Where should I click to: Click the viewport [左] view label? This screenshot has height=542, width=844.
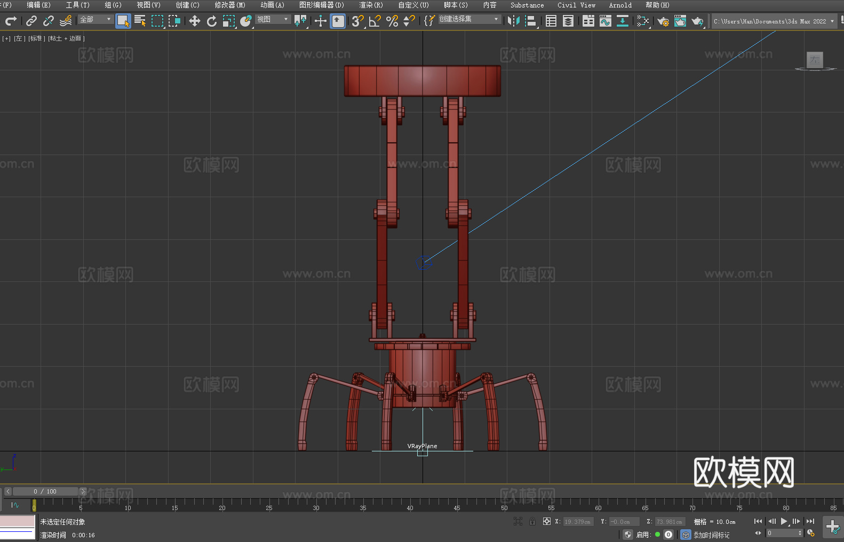pyautogui.click(x=19, y=38)
